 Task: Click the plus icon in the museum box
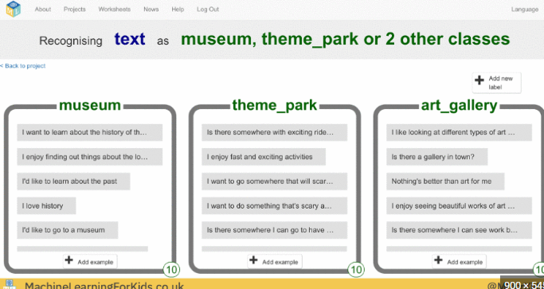69,260
